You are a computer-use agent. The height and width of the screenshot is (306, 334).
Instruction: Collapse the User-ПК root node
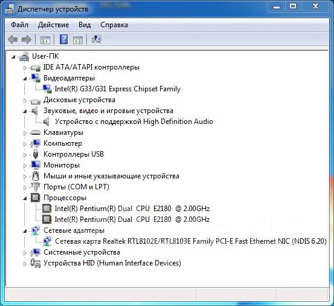click(14, 57)
